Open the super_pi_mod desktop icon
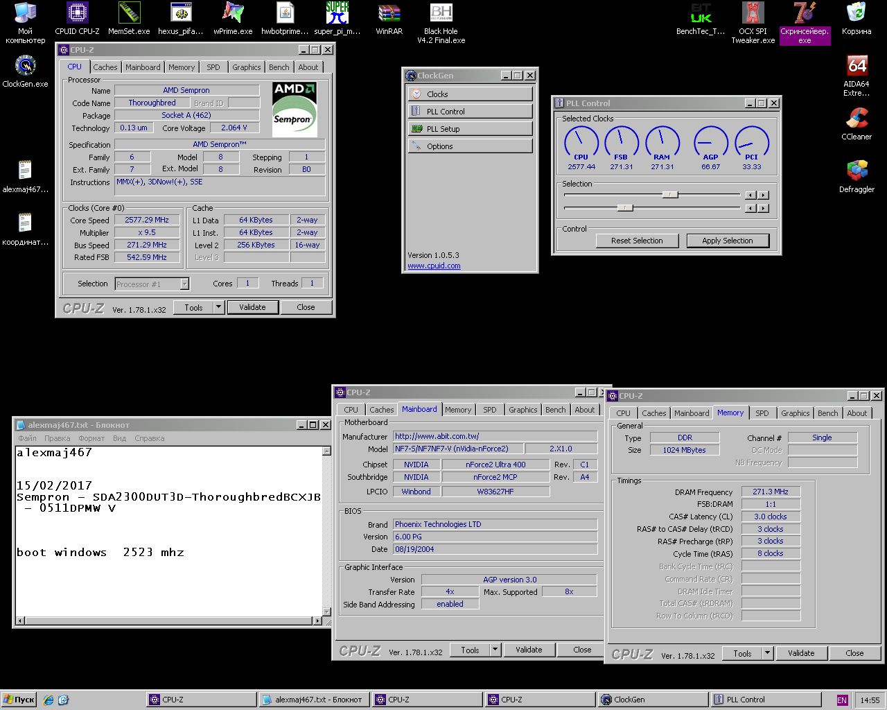887x710 pixels. (x=337, y=19)
